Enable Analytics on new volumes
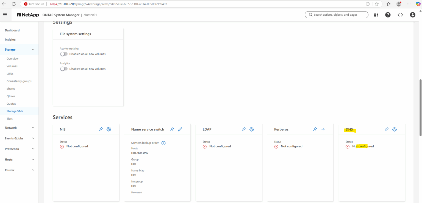422x203 pixels. click(64, 69)
